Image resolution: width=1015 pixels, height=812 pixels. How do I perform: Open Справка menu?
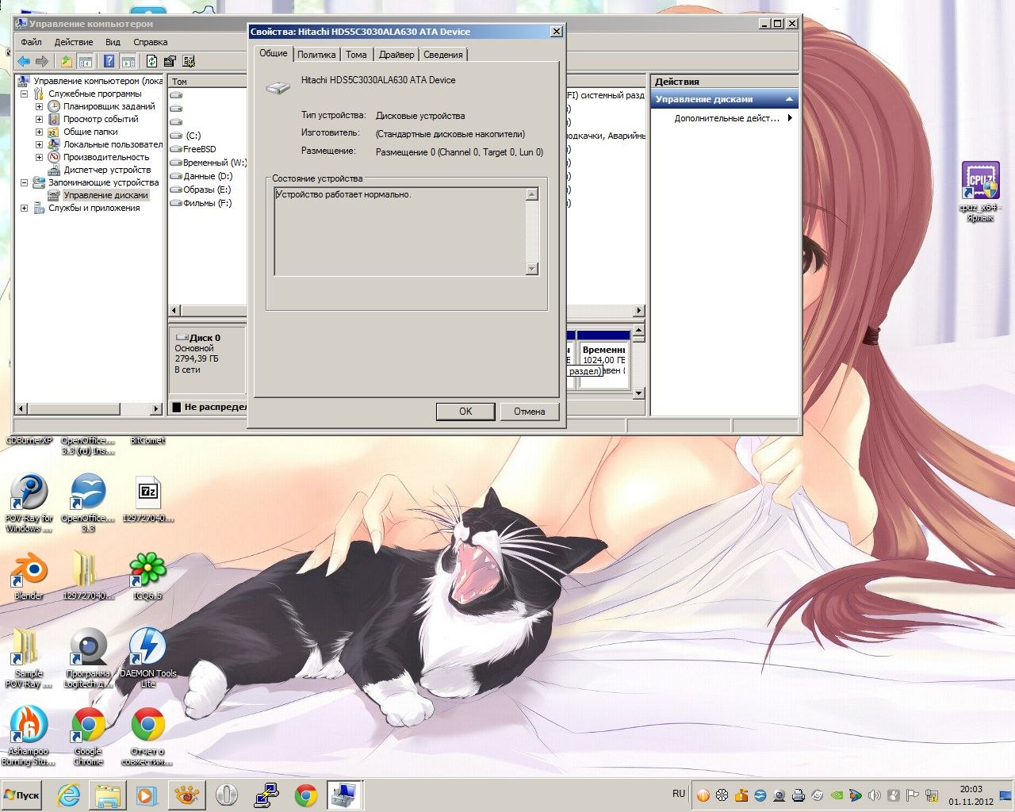pos(151,42)
